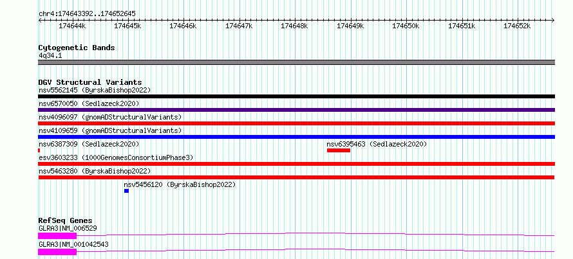Select the esv3603233 (1000GenomesConsortiumPhase3) label
The image size is (573, 259).
pyautogui.click(x=116, y=157)
